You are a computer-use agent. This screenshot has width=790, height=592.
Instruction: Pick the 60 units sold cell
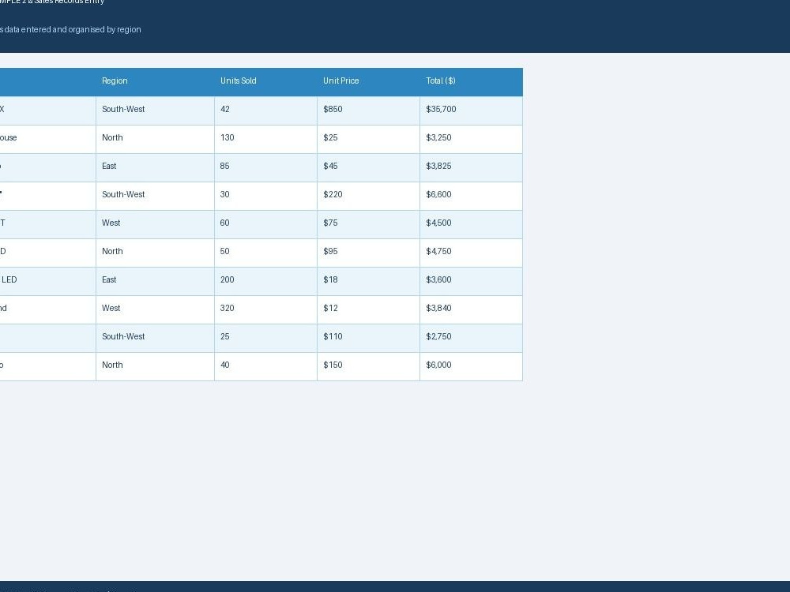coord(266,224)
